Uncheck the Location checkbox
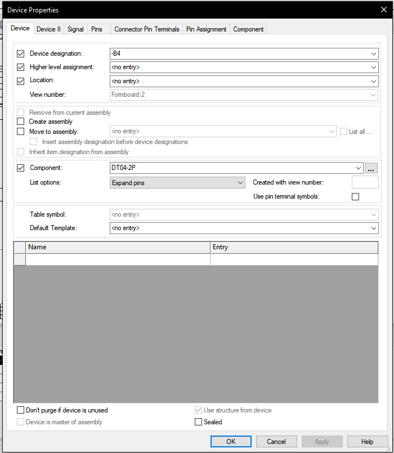The height and width of the screenshot is (453, 394). [x=21, y=80]
